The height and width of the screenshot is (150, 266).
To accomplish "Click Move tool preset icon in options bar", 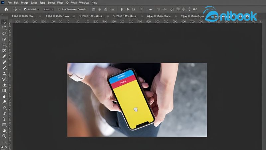I will click(15, 9).
